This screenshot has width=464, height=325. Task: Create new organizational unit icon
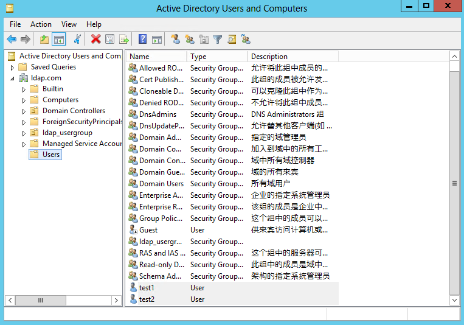[x=204, y=39]
